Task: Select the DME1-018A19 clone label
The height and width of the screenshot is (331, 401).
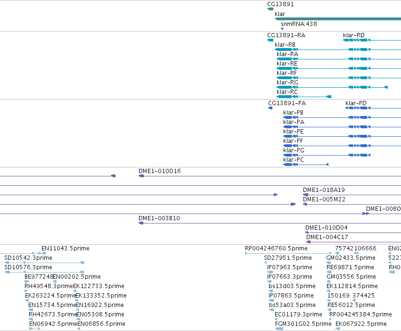Action: point(324,190)
